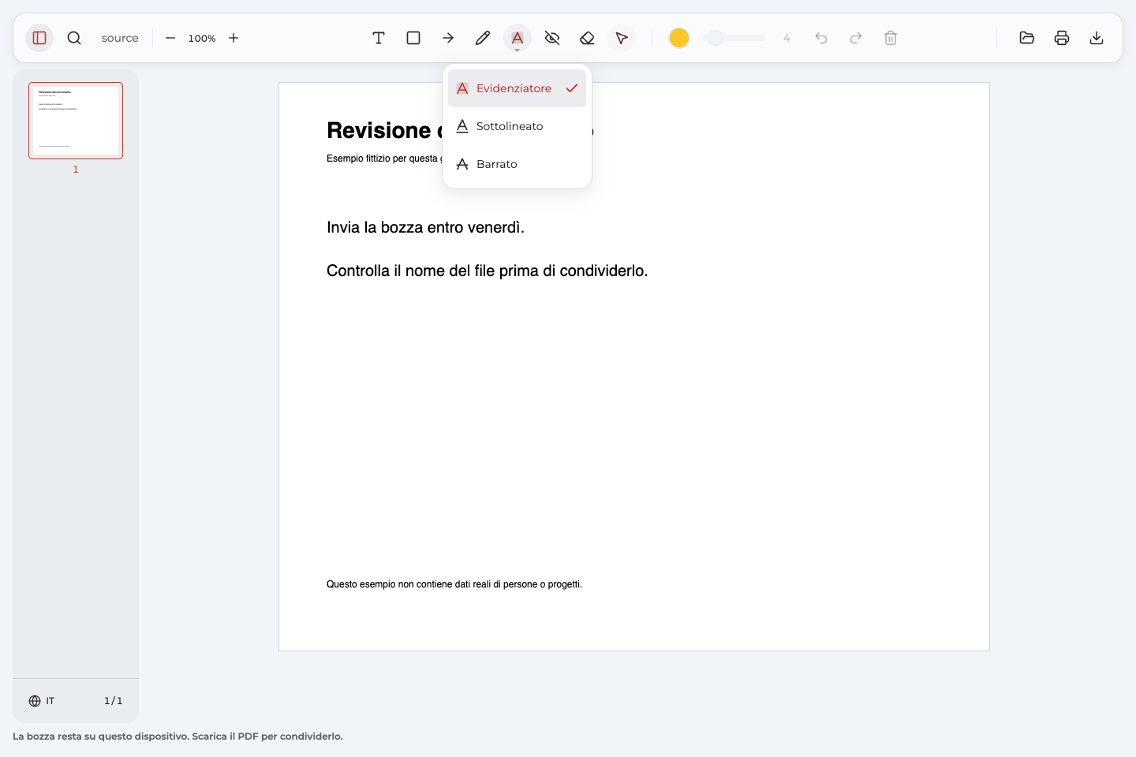Zoom out with the minus button

pyautogui.click(x=170, y=38)
